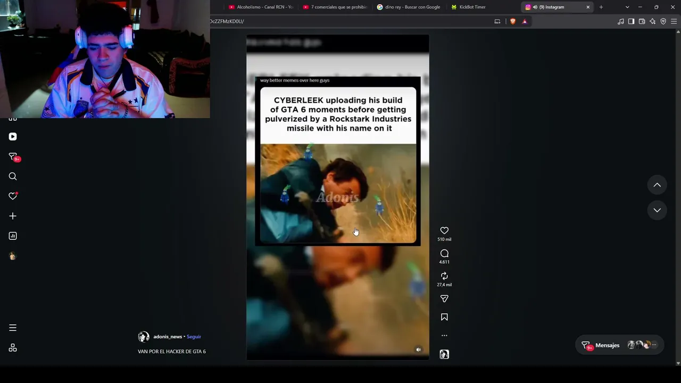Click the page scrollbar down arrow
681x383 pixels.
tap(678, 363)
